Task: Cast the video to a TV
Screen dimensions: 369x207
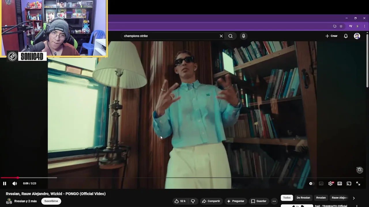Action: point(349,183)
